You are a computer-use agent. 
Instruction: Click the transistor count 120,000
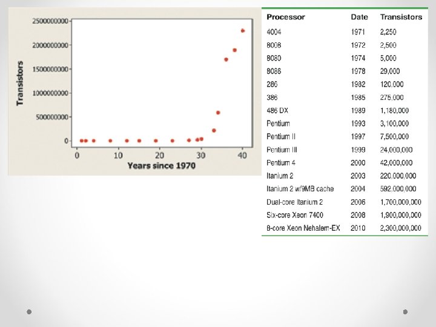[x=392, y=84]
